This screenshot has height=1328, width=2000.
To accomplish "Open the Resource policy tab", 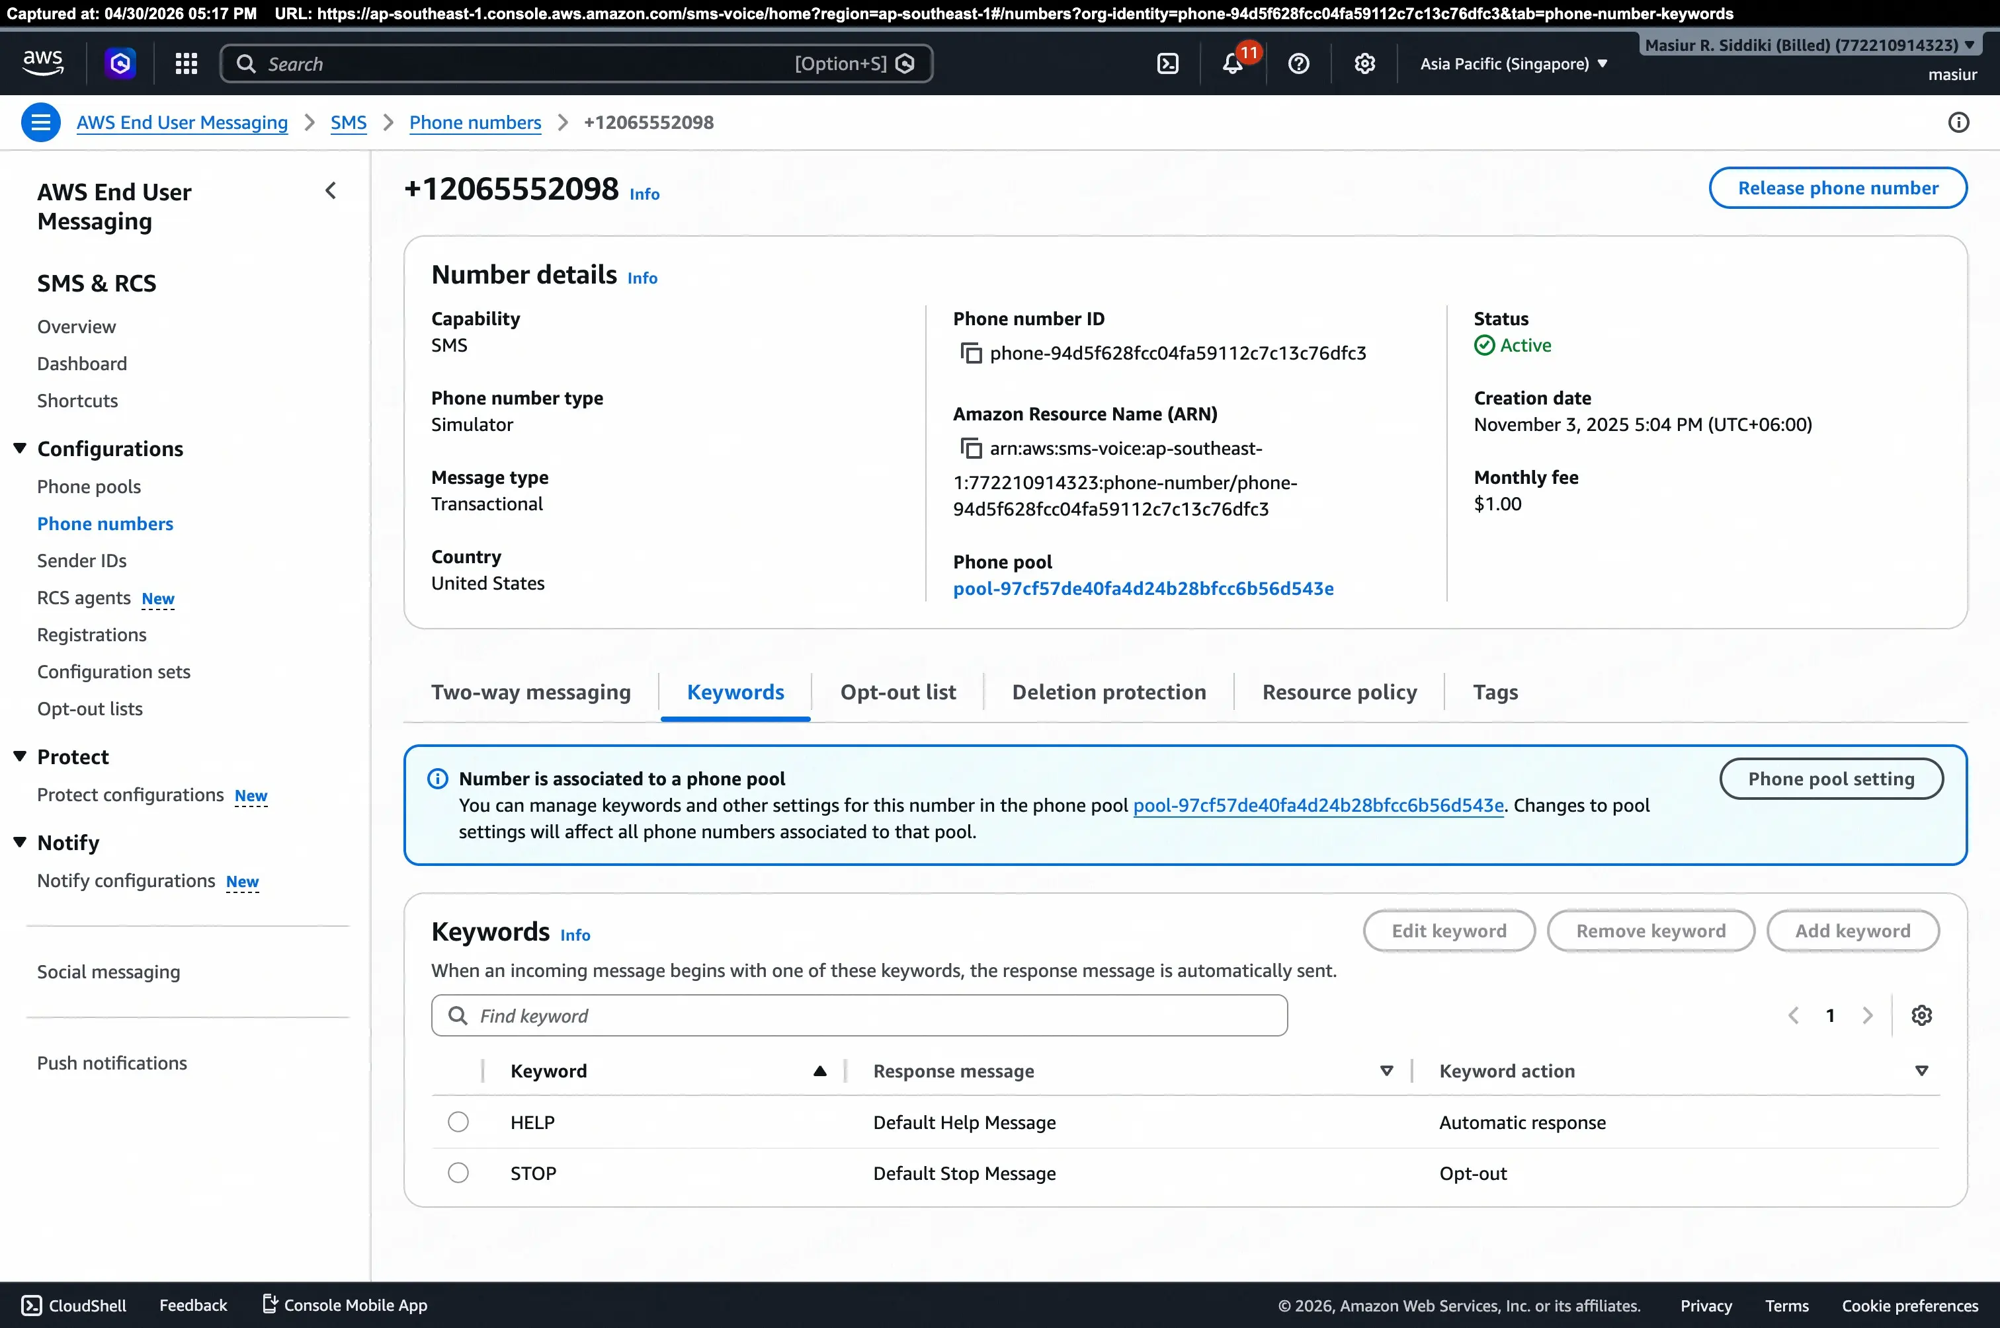I will pos(1340,692).
